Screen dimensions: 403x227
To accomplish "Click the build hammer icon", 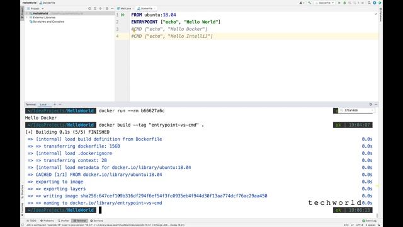I will 310,3.
